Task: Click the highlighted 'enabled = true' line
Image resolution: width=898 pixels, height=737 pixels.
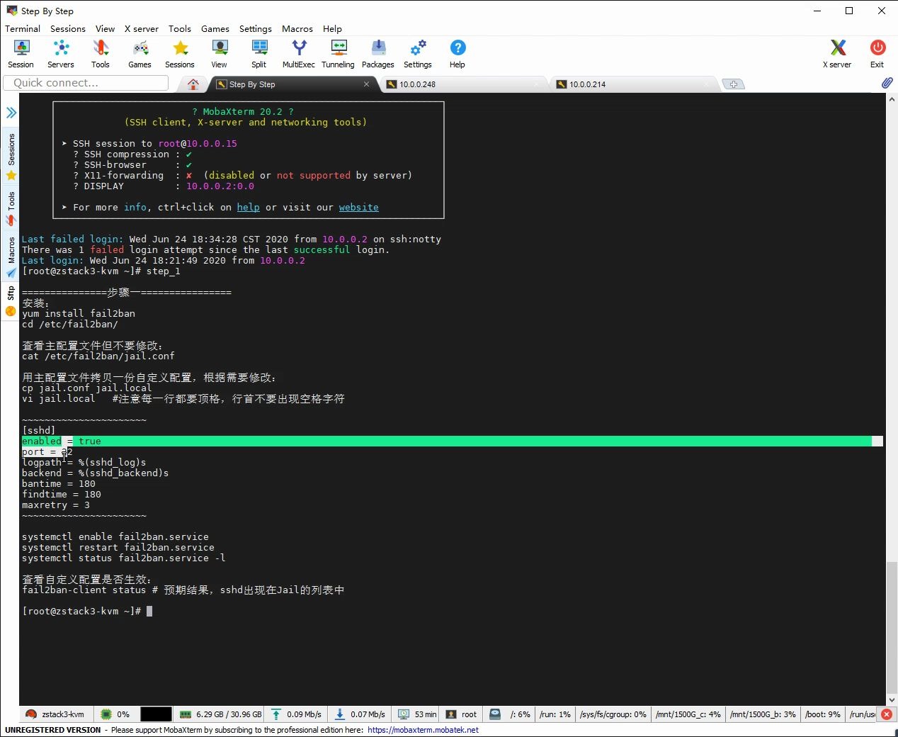Action: pos(452,441)
